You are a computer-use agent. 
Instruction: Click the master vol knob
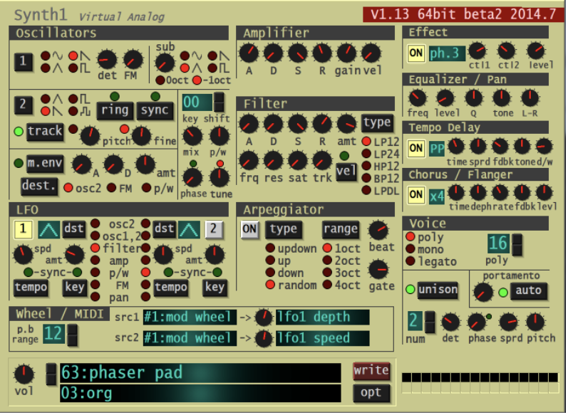24,372
